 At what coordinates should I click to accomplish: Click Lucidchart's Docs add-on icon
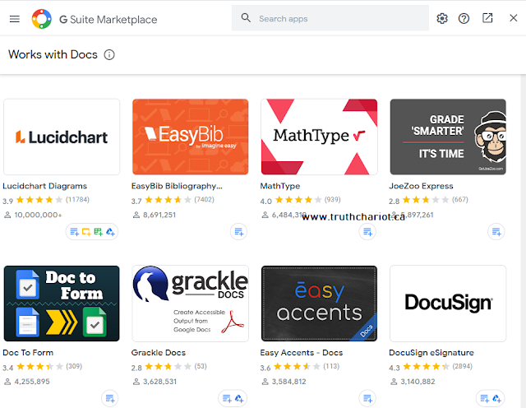pos(74,232)
